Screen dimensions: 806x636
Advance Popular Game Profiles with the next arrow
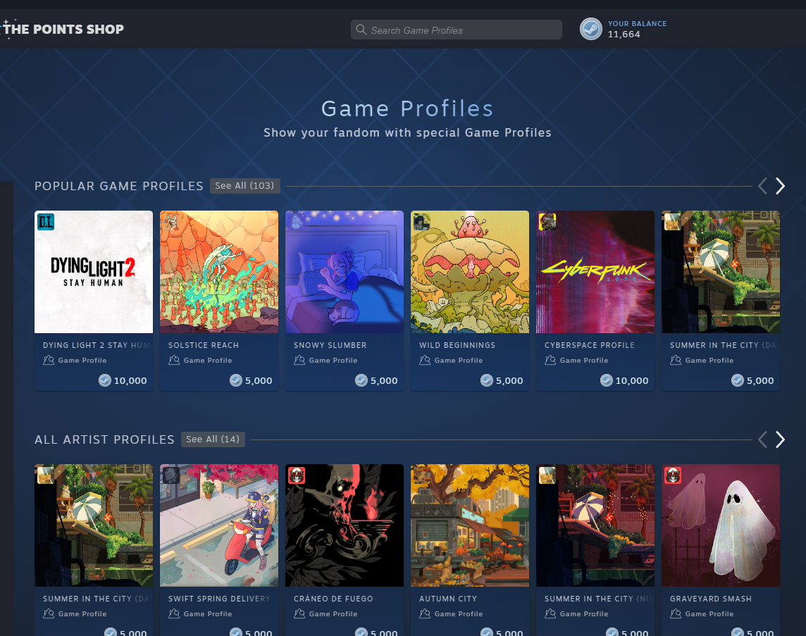click(x=781, y=186)
